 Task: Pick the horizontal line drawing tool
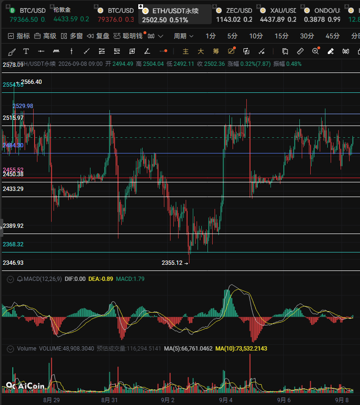pos(41,52)
